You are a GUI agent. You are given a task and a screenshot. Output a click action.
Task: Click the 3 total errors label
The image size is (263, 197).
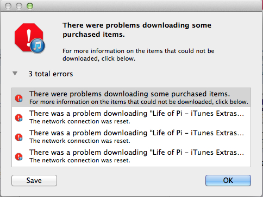51,74
